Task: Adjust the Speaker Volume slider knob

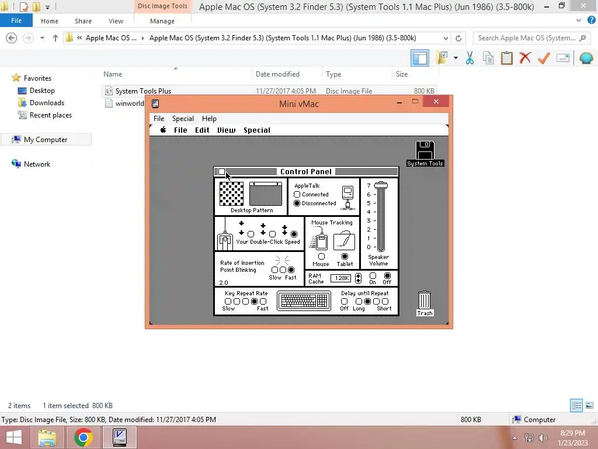Action: point(381,185)
